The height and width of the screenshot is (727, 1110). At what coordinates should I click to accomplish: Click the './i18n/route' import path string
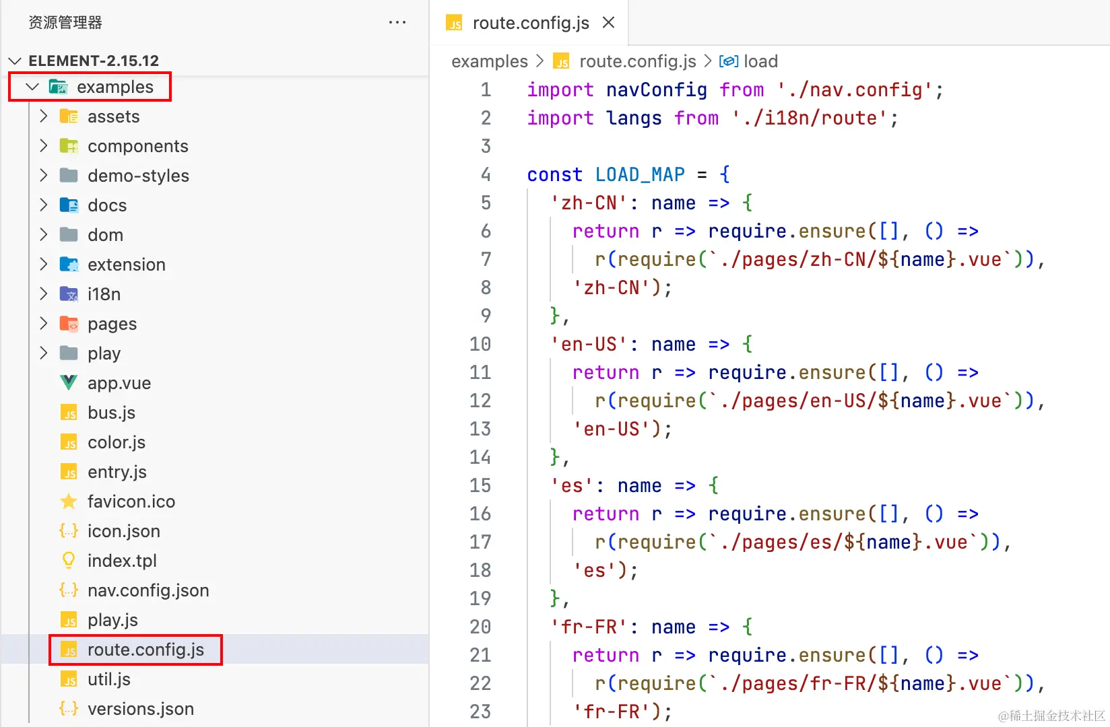[809, 118]
